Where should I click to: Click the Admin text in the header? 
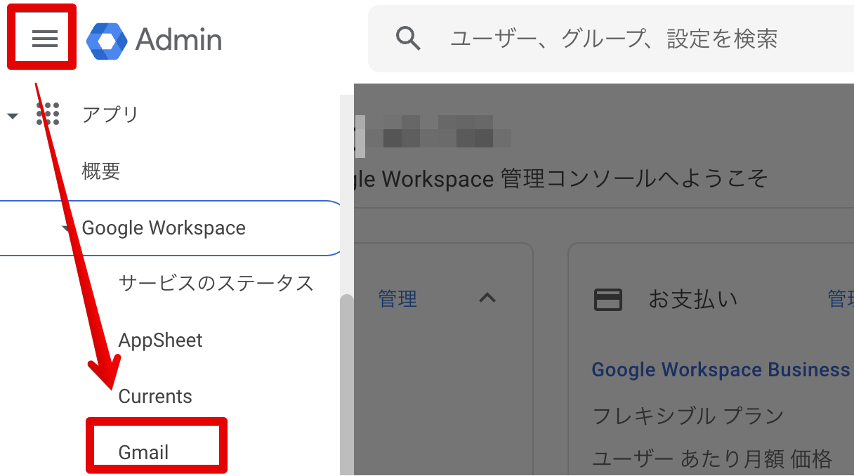pyautogui.click(x=178, y=40)
